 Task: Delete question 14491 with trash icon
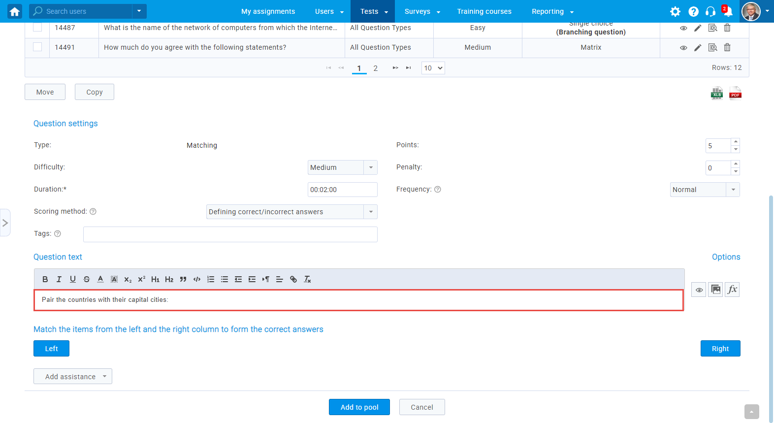point(727,48)
